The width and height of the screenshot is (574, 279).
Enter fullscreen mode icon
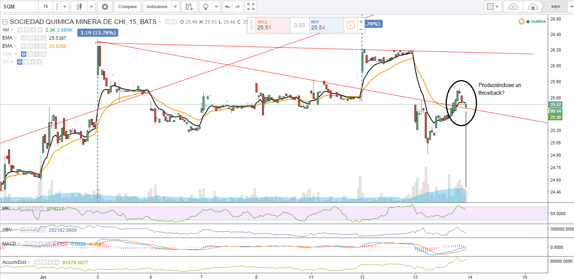click(251, 7)
